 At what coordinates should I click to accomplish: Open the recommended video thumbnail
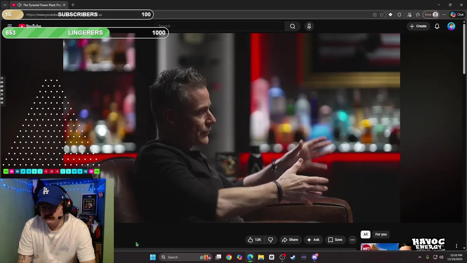pyautogui.click(x=387, y=247)
